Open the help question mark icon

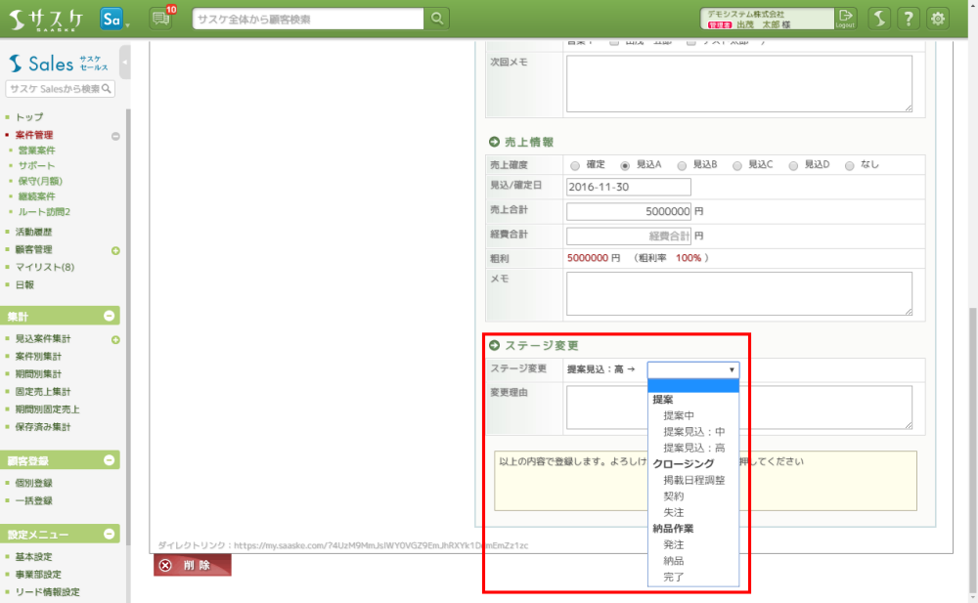pos(909,18)
